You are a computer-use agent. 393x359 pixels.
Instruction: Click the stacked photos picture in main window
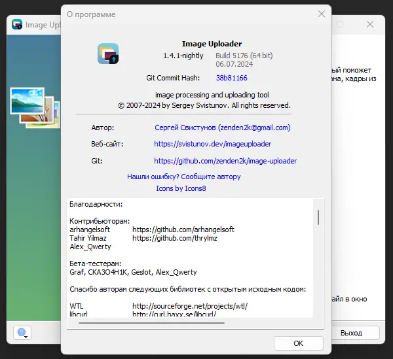35,108
